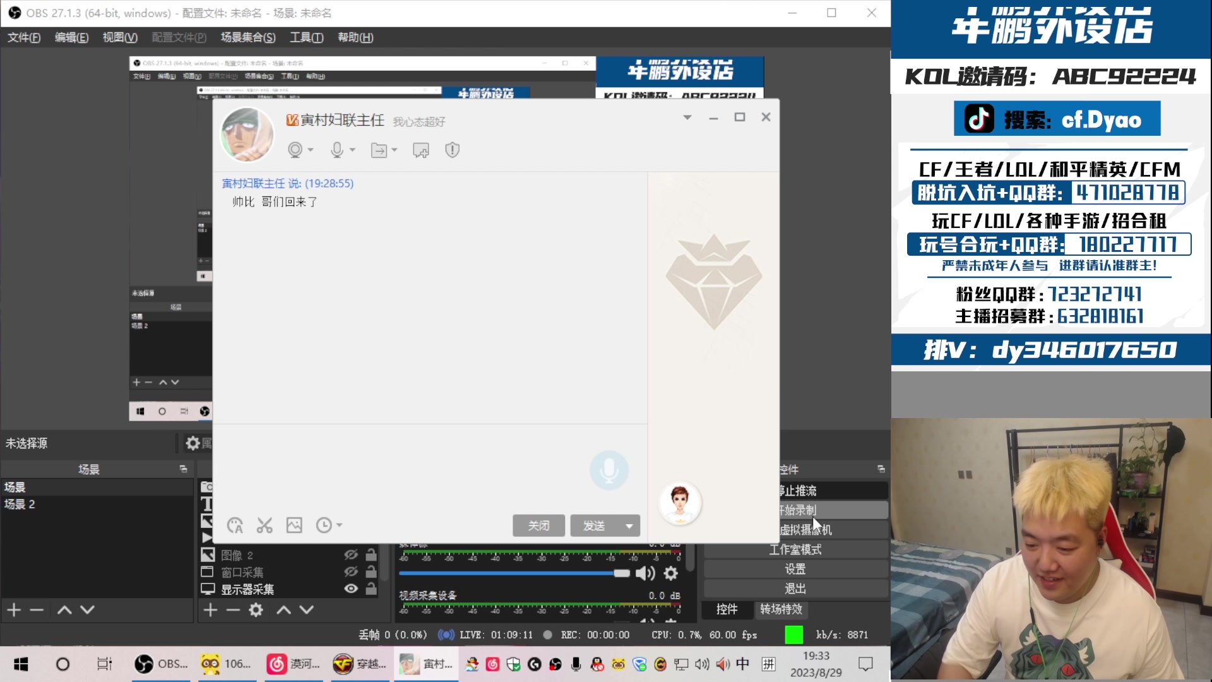
Task: Switch to the 控件 tab
Action: coord(727,609)
